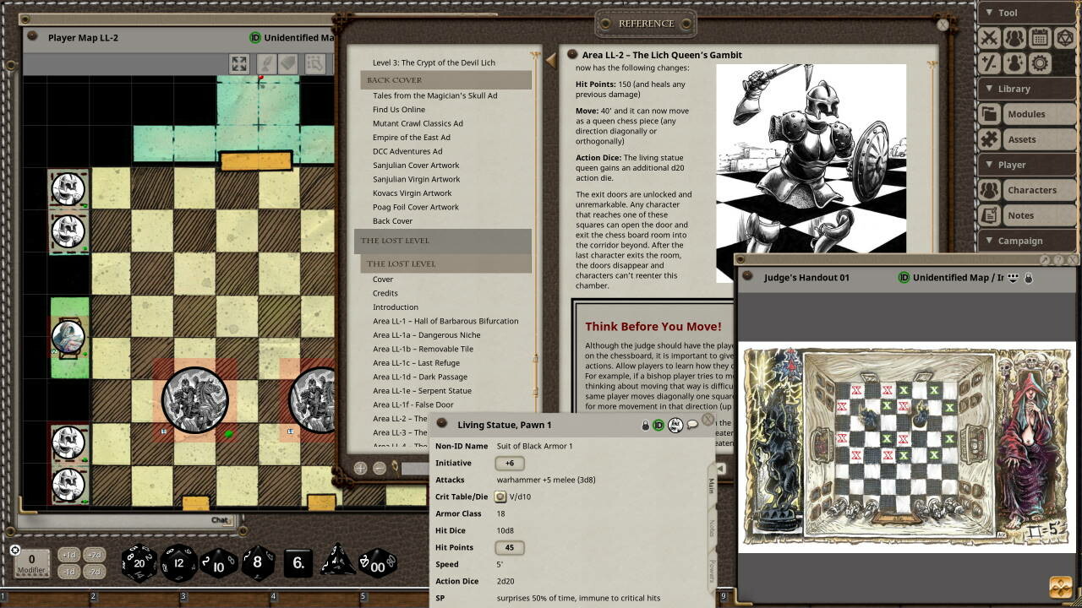Toggle ID status on Judge's Handout 01

point(904,278)
